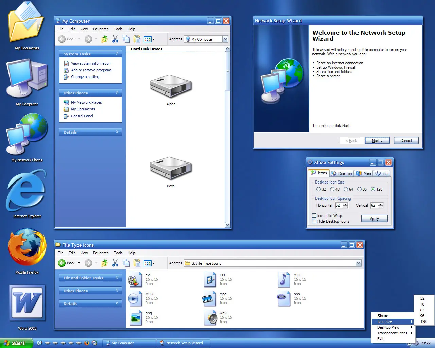Click the Vertical icon spacing field
Screen dimensions: 435x348
click(x=373, y=205)
